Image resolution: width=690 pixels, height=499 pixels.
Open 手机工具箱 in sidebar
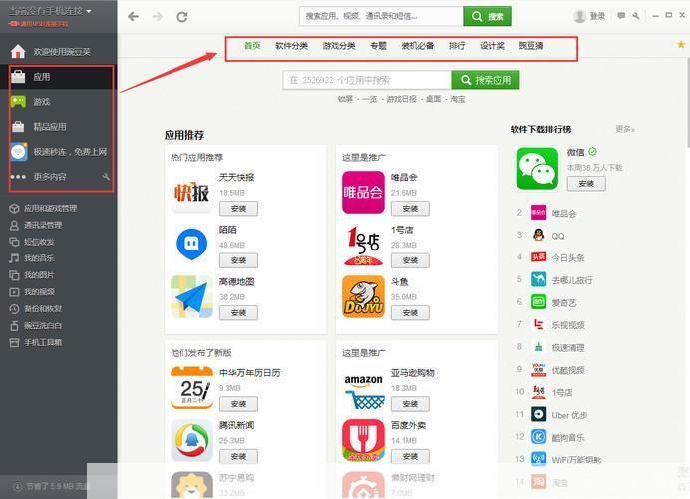[x=36, y=342]
